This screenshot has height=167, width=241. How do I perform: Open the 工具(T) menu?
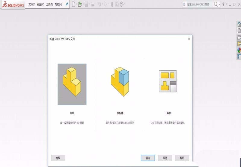tap(49, 5)
